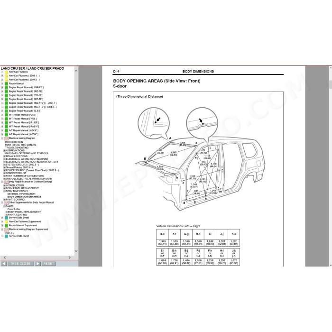Open the HOW TO USE THIS MANUAL entry

coord(21,145)
